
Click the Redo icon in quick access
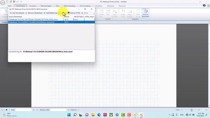(x=21, y=2)
